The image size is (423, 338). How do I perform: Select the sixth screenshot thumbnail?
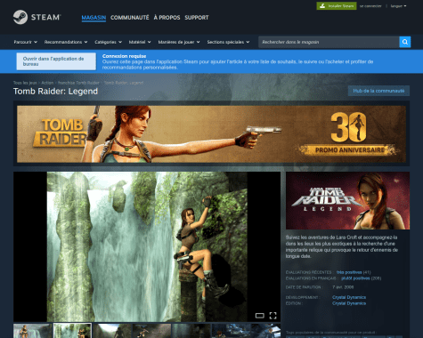[232, 331]
